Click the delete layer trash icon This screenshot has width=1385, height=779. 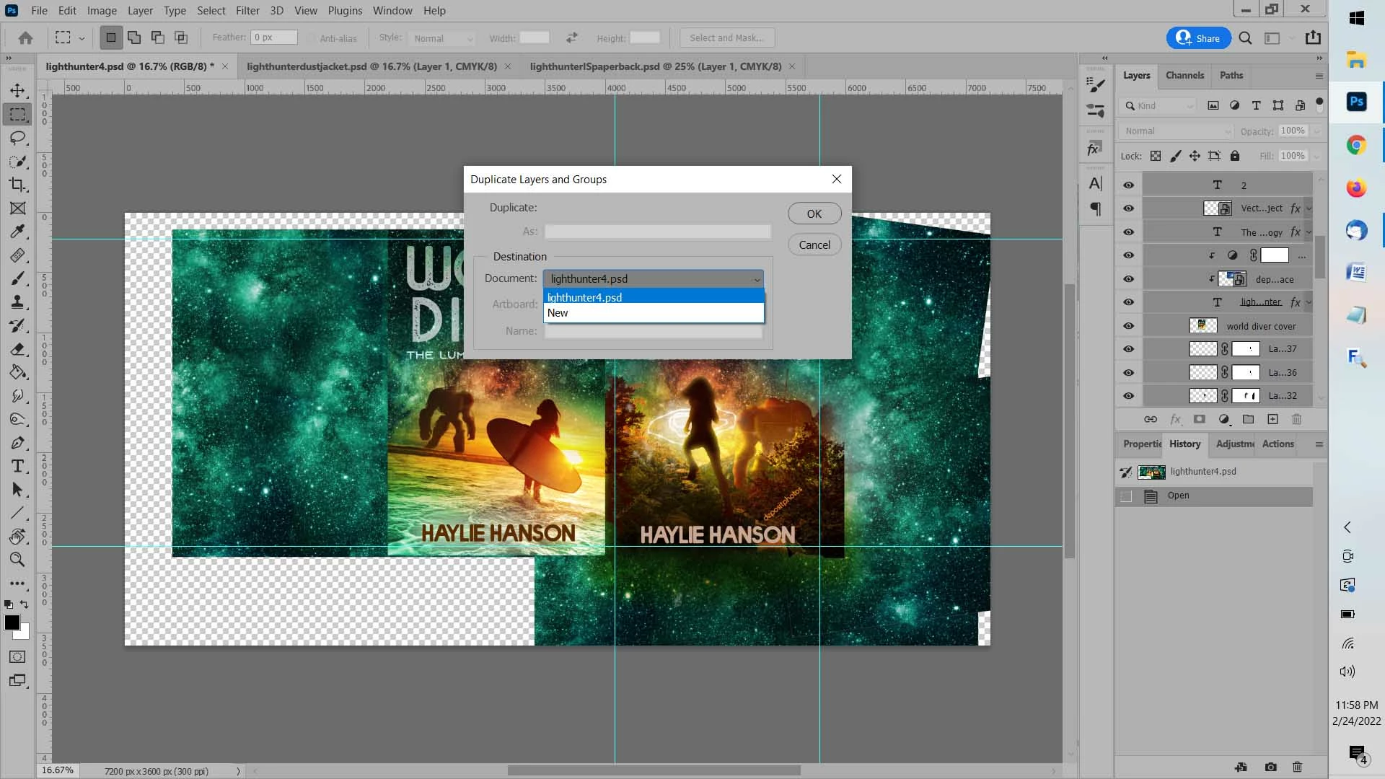pos(1296,419)
